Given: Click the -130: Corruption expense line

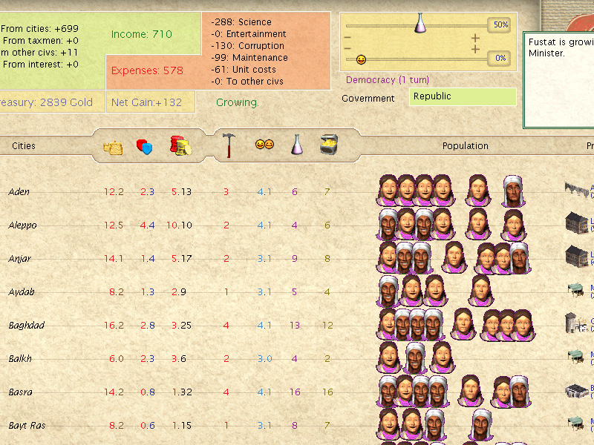Looking at the screenshot, I should 248,46.
